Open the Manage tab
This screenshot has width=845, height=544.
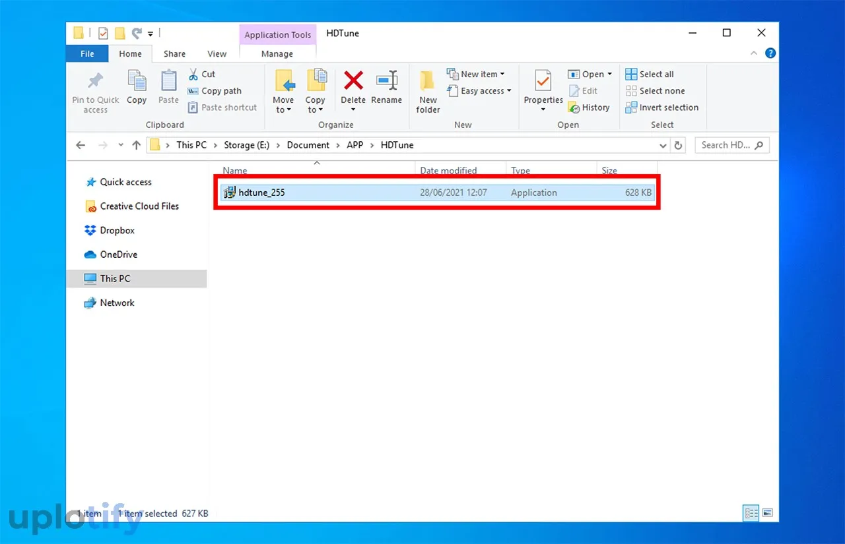tap(277, 54)
